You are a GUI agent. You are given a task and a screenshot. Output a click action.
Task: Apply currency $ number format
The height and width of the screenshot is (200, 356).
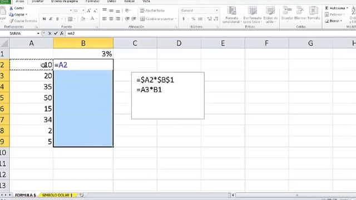point(184,19)
